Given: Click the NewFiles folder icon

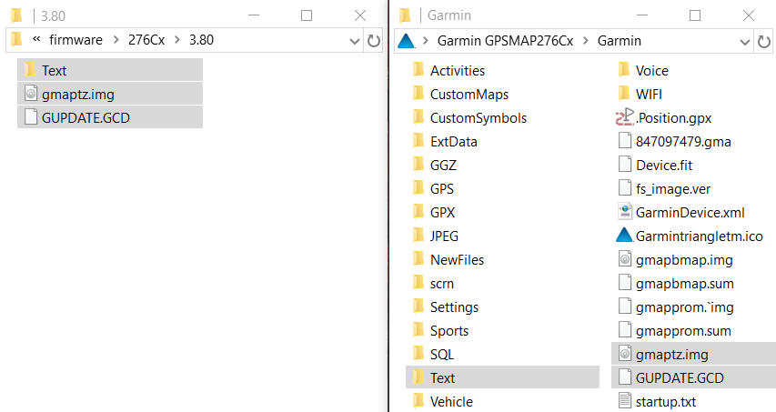Looking at the screenshot, I should pyautogui.click(x=418, y=260).
